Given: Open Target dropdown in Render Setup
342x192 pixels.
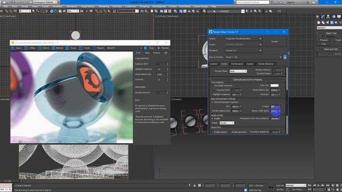Looking at the screenshot, I should click(244, 38).
